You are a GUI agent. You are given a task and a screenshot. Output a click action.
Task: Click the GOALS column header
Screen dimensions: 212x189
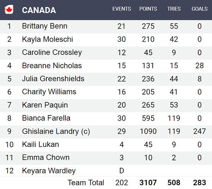(x=200, y=9)
